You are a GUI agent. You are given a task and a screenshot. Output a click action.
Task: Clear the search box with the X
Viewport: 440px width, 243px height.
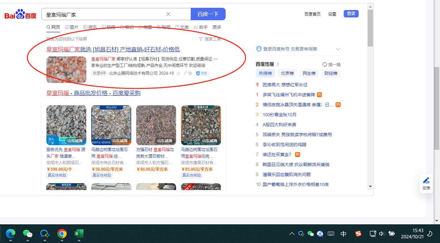coord(168,14)
